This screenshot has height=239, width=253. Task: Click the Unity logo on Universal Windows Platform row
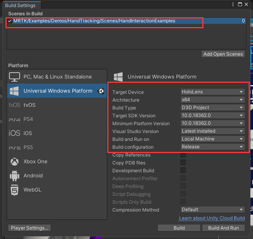point(101,91)
